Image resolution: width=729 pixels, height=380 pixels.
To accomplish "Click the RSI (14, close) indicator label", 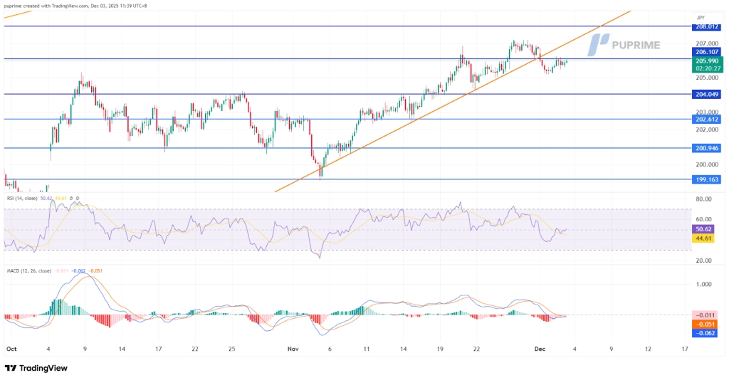I will [28, 198].
